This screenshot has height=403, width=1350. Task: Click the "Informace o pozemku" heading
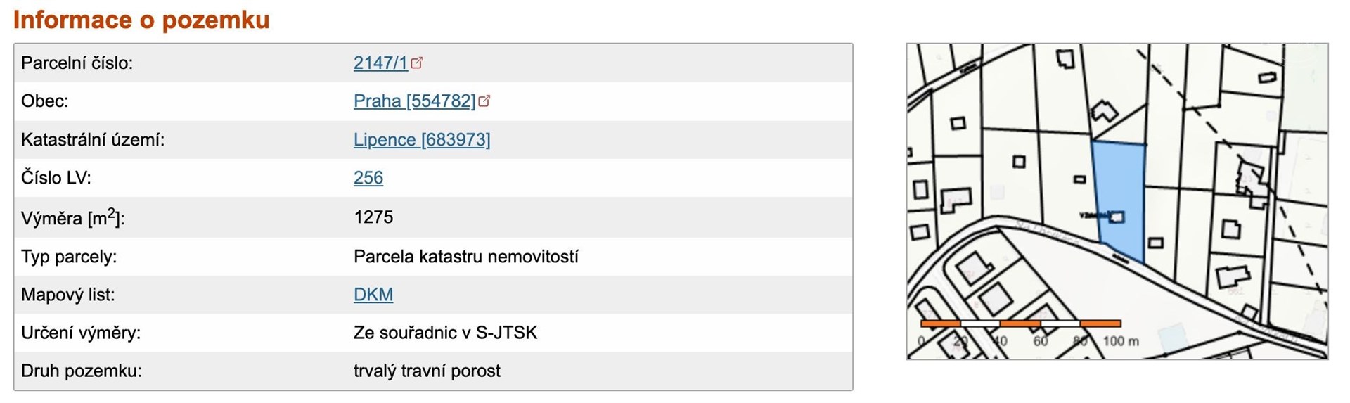tap(141, 20)
